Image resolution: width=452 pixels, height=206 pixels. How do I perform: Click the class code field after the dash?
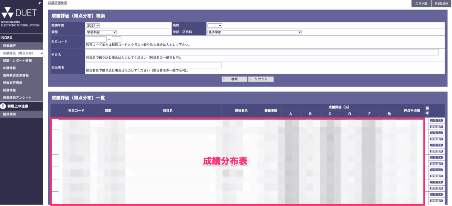pyautogui.click(x=116, y=39)
